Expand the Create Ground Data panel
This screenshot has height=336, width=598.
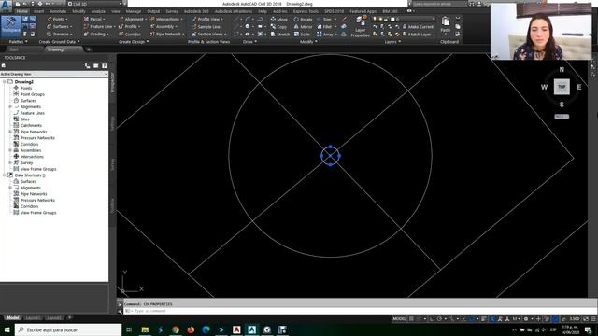59,41
